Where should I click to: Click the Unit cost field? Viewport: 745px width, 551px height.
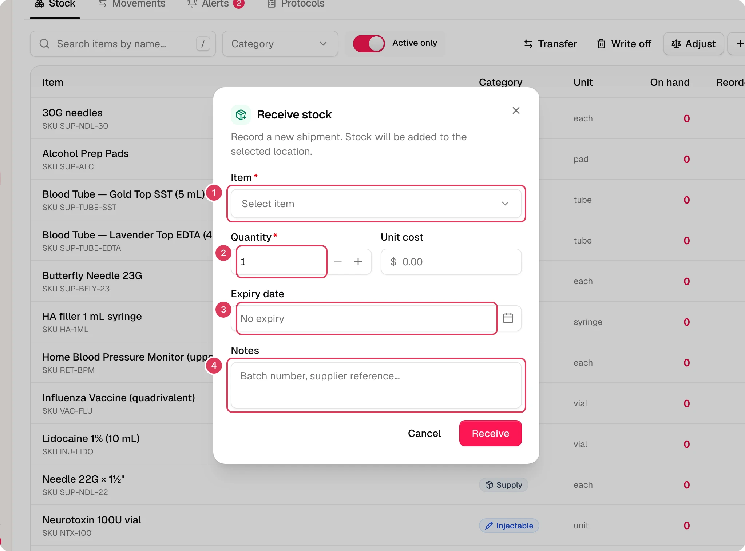coord(451,262)
